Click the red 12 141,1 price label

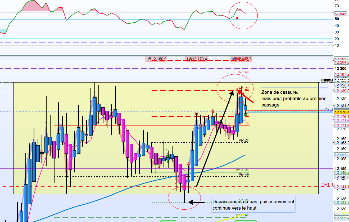point(342,187)
